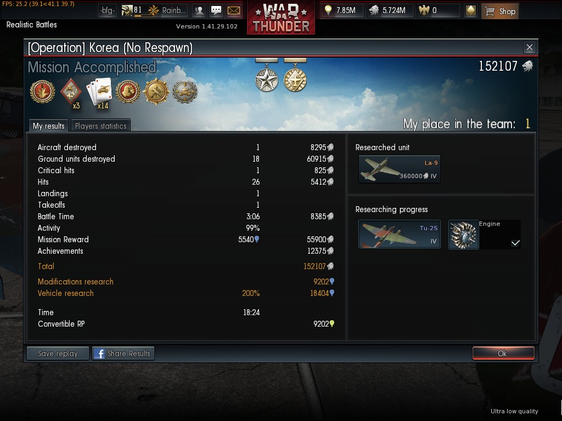Open the chat speech bubble icon
The image size is (562, 421).
click(216, 11)
